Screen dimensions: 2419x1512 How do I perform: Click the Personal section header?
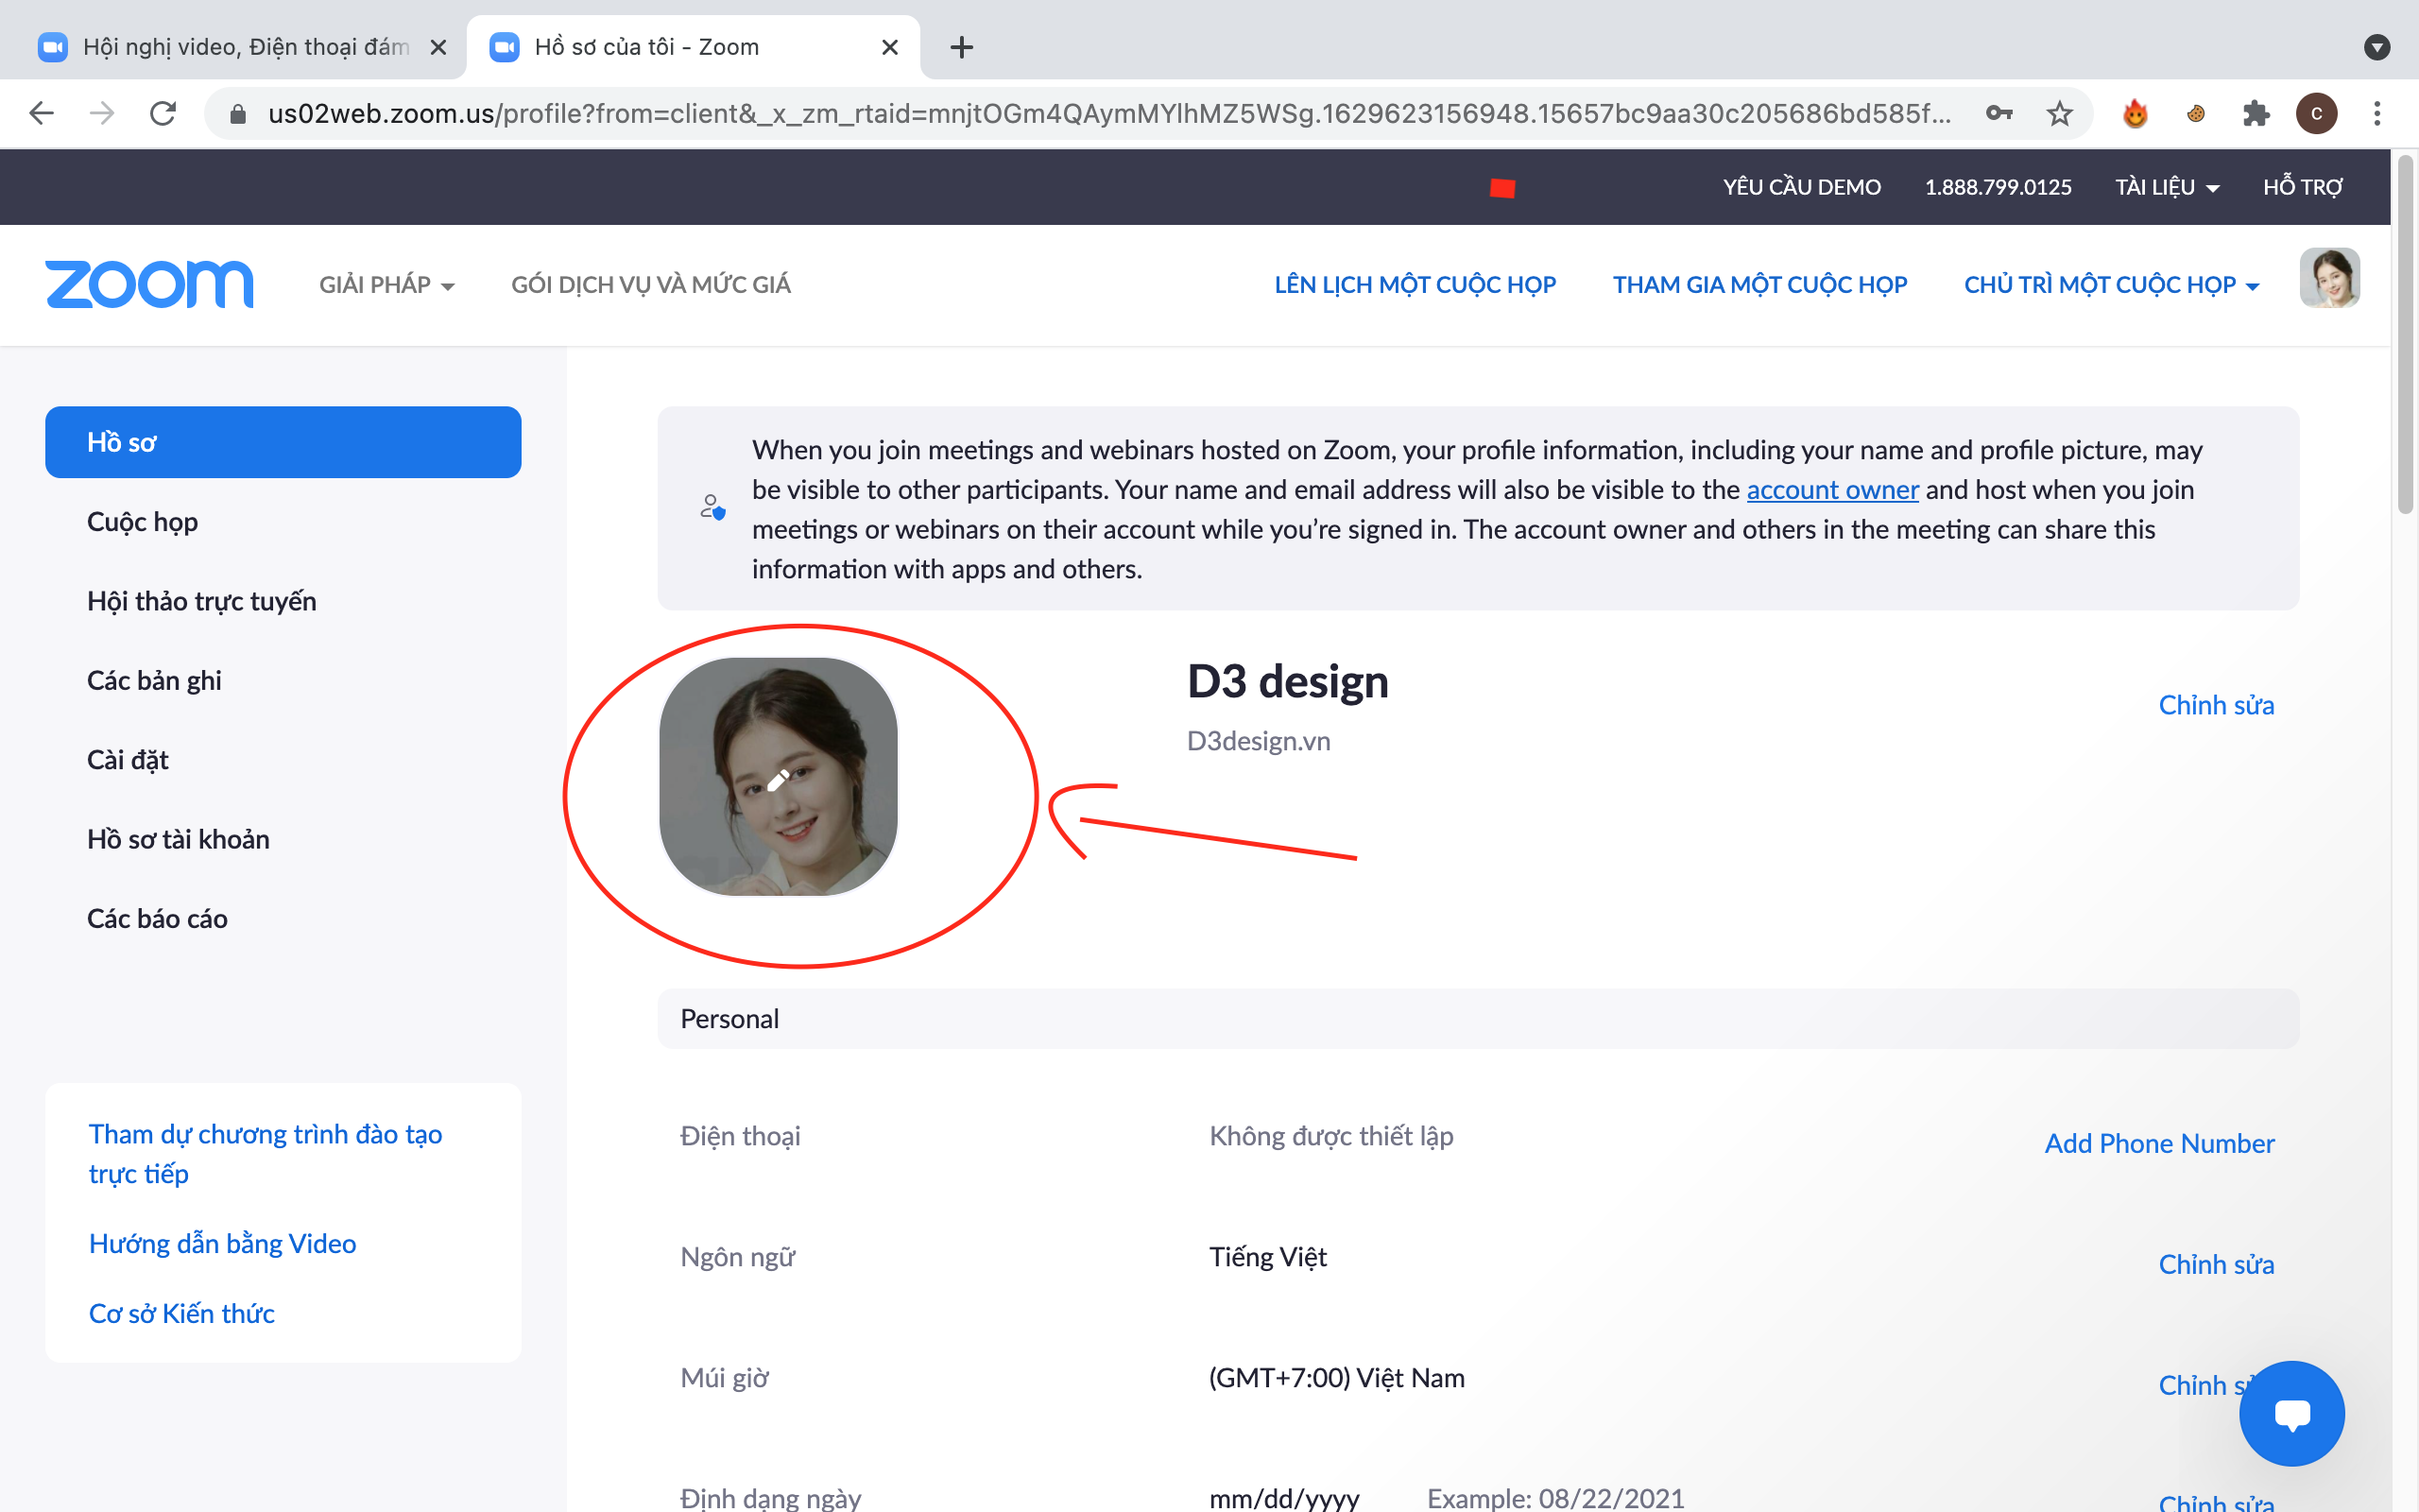[1478, 1019]
